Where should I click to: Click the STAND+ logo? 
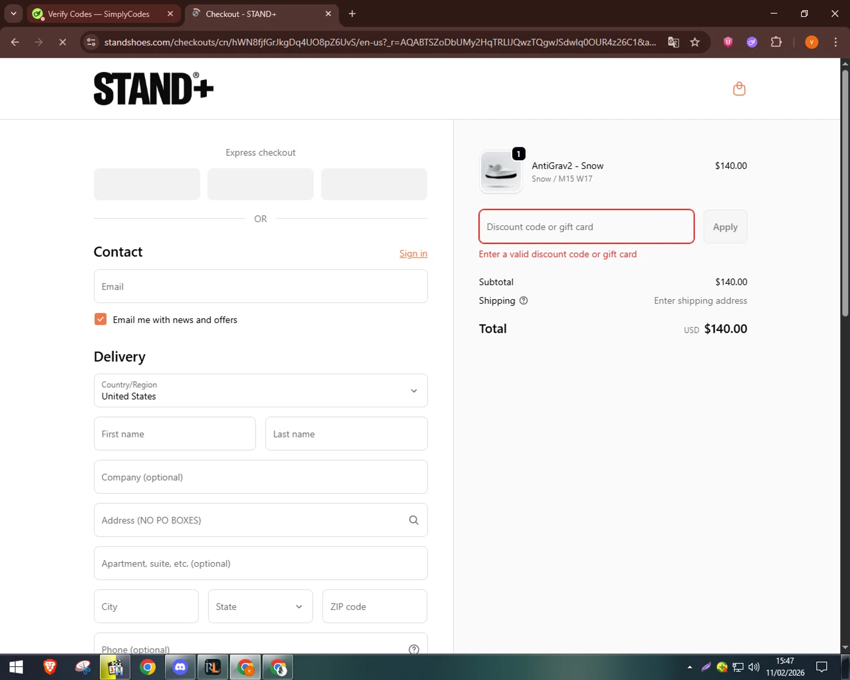[154, 88]
